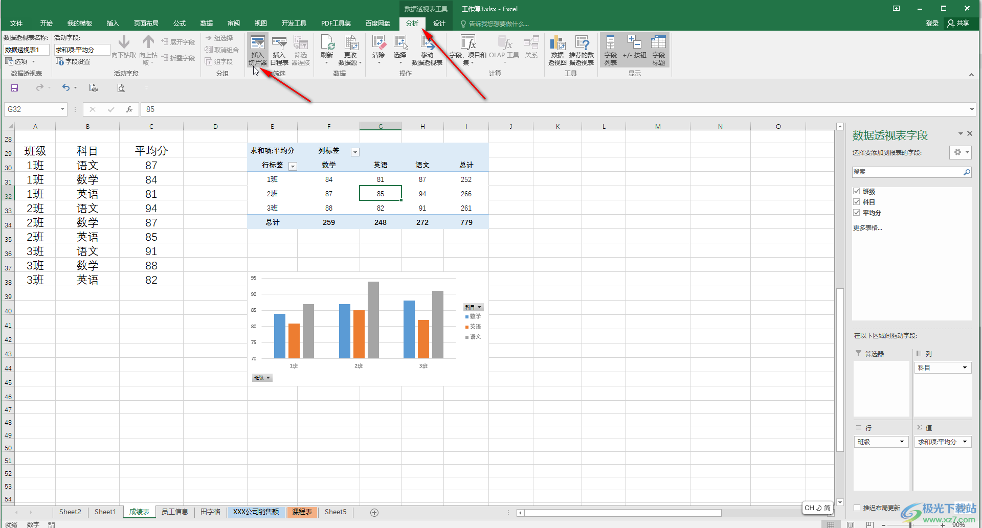Viewport: 982px width, 528px height.
Task: Expand 班级 field dropdown in Rows area
Action: point(902,442)
